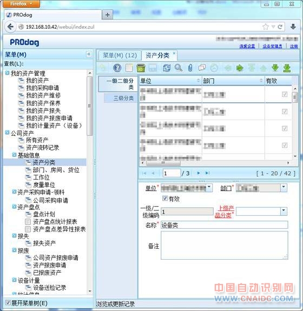The image size is (303, 311).
Task: Go to next page in the table pager
Action: point(198,173)
